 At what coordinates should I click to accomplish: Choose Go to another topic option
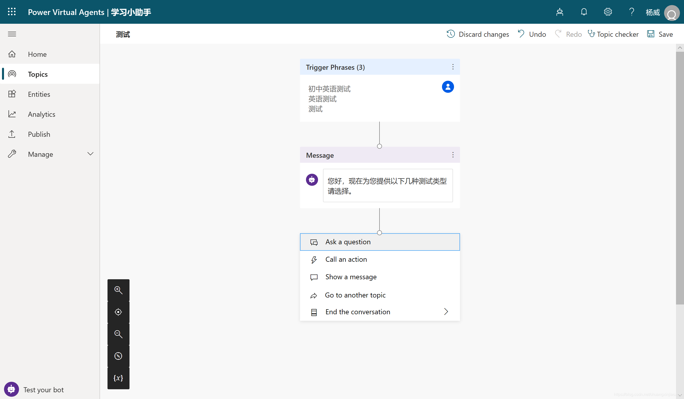pos(355,295)
